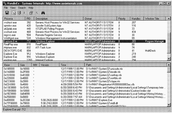Open the File menu
The width and height of the screenshot is (172, 113).
(6, 8)
